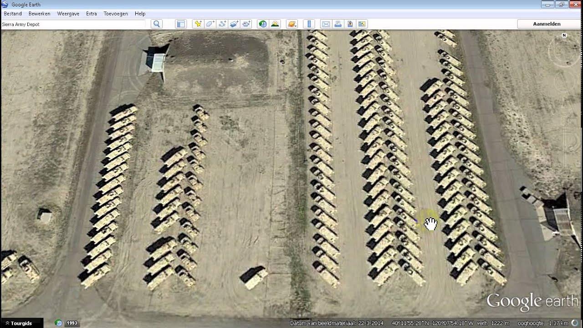
Task: Click the 1993 historical imagery button
Action: click(x=72, y=323)
